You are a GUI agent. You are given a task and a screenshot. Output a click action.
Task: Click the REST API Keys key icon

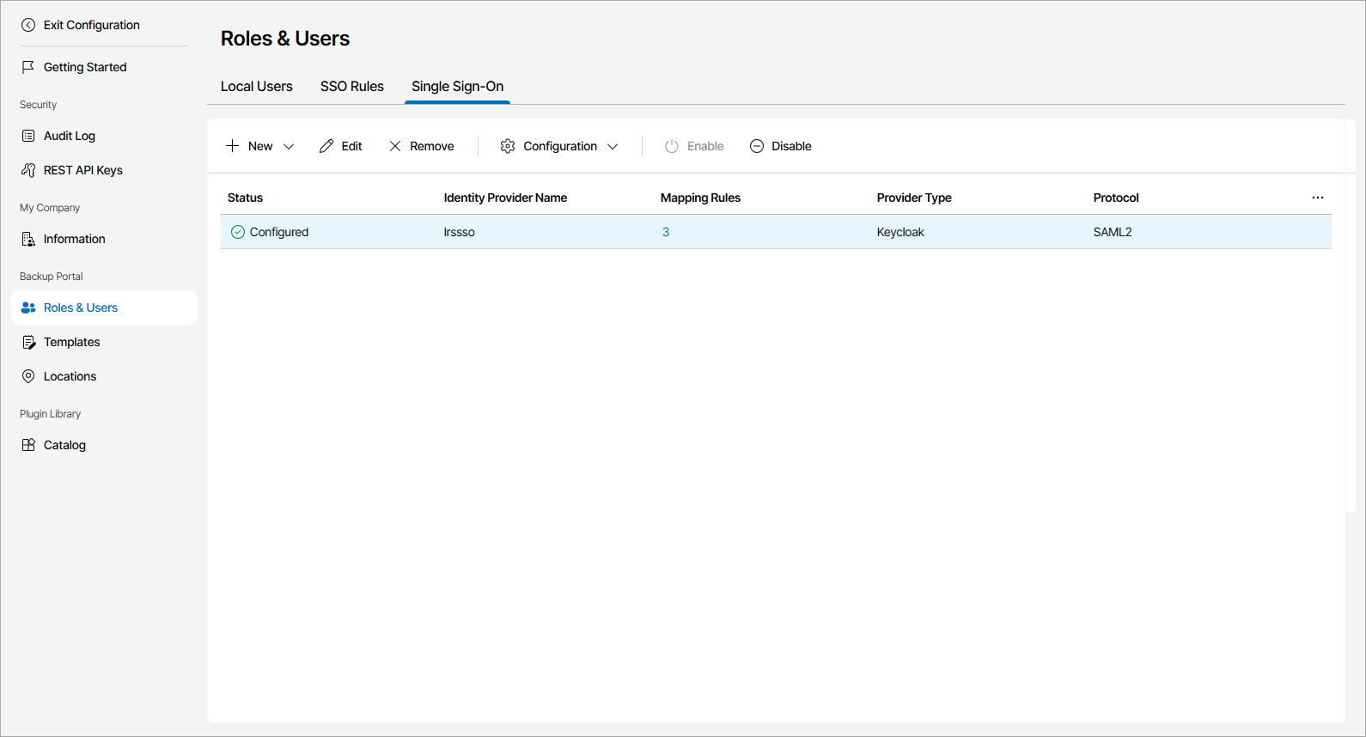pyautogui.click(x=28, y=170)
